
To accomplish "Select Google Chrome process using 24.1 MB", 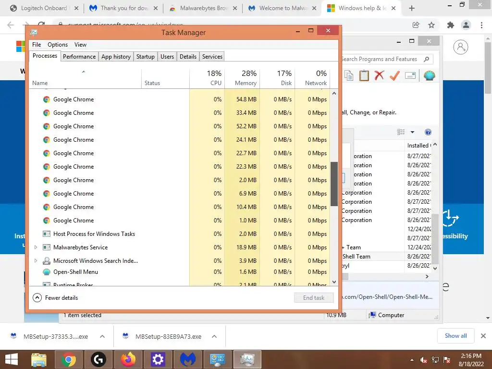I will point(180,140).
